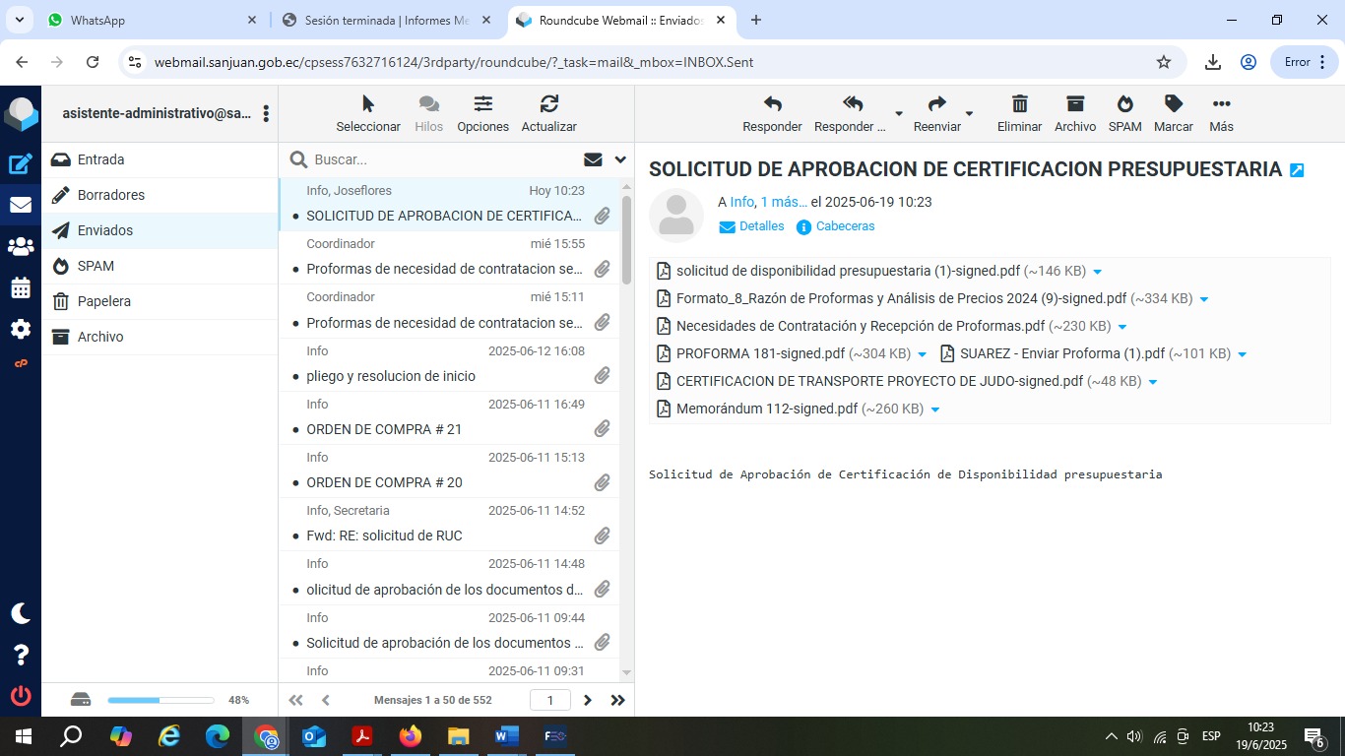Screen dimensions: 1345x756
Task: Expand options for Memorándum 112-signed.pdf
Action: coord(935,409)
